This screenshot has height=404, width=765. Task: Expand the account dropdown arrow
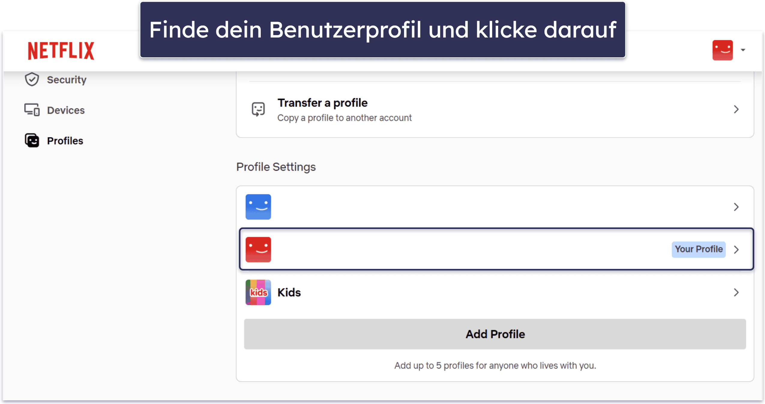(x=743, y=50)
